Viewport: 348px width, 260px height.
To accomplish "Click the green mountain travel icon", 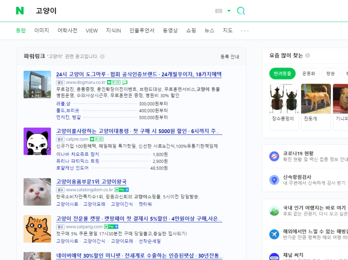I will [274, 211].
